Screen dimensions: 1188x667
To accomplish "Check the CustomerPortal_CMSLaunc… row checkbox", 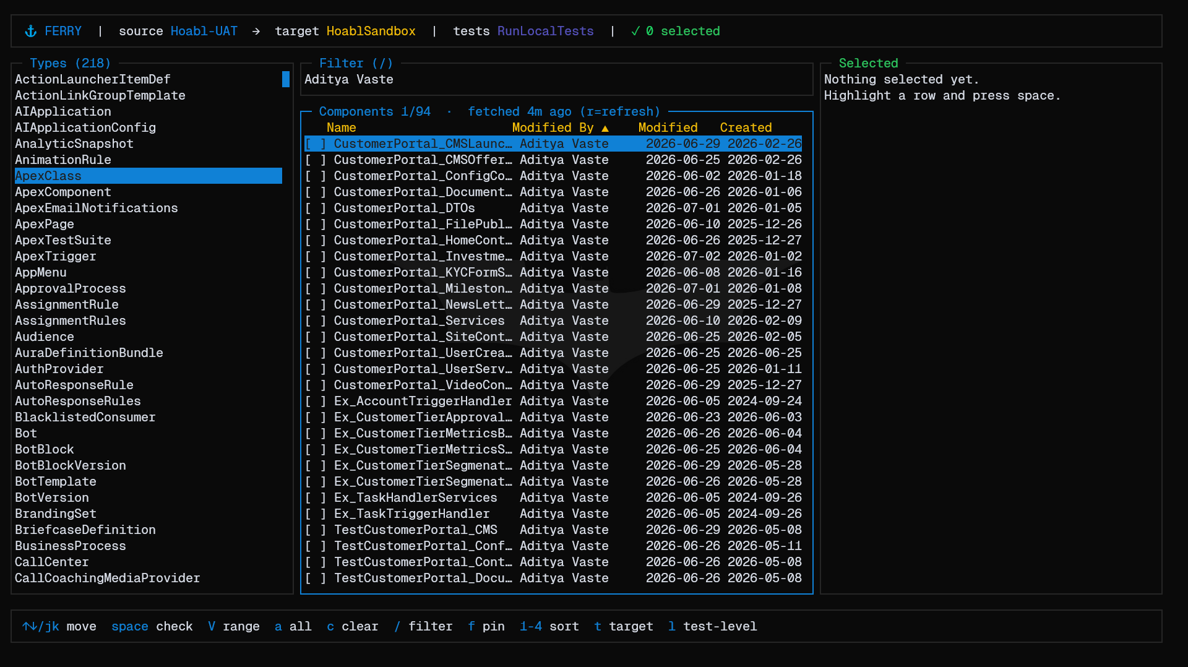I will (x=316, y=144).
